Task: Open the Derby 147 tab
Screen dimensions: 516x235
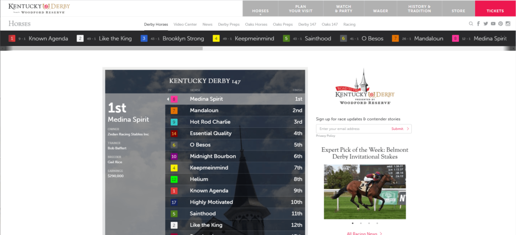Action: click(307, 24)
